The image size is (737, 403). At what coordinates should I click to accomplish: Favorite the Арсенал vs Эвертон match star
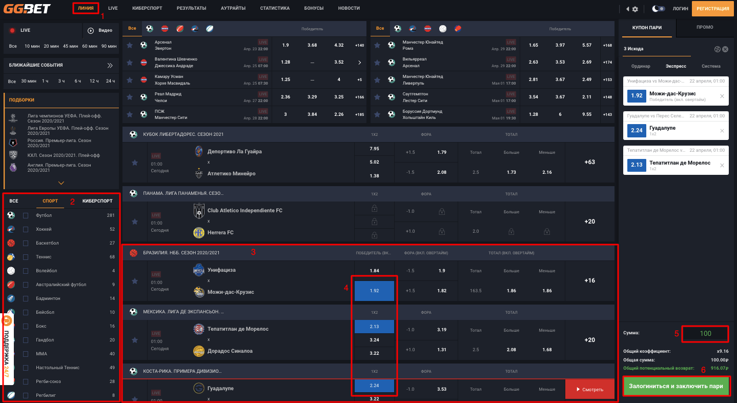[x=130, y=45]
